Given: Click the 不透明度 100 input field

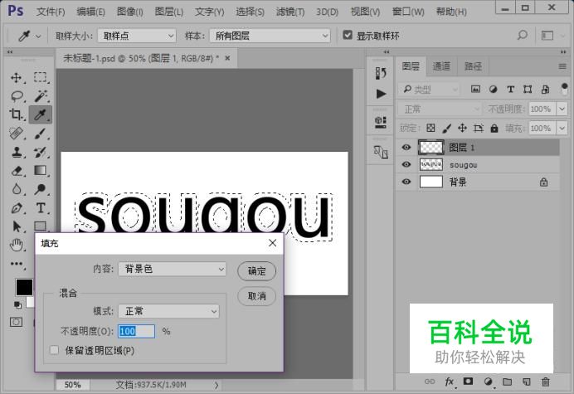Looking at the screenshot, I should tap(136, 332).
